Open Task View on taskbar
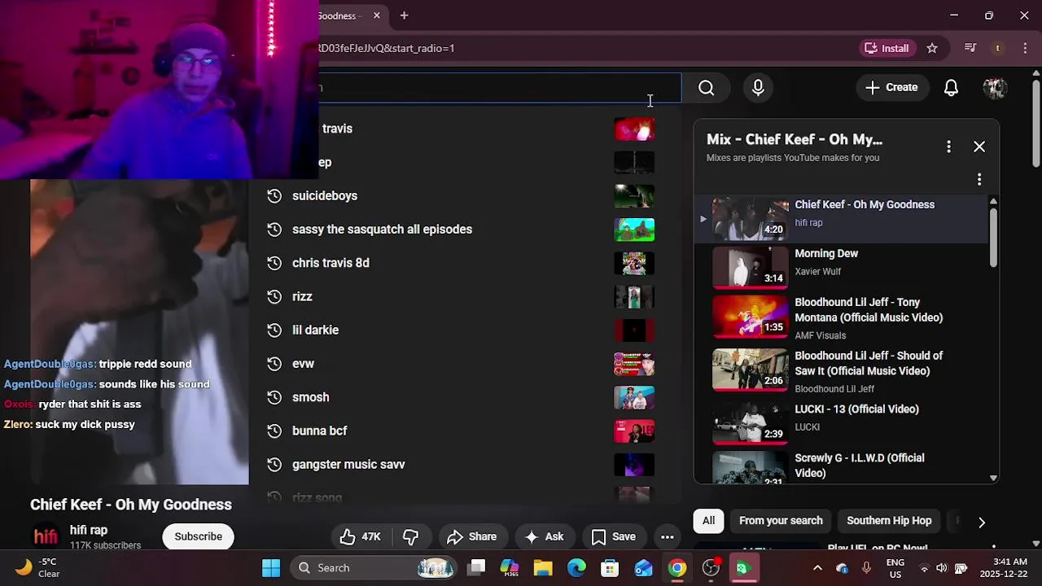This screenshot has width=1042, height=586. click(x=477, y=568)
